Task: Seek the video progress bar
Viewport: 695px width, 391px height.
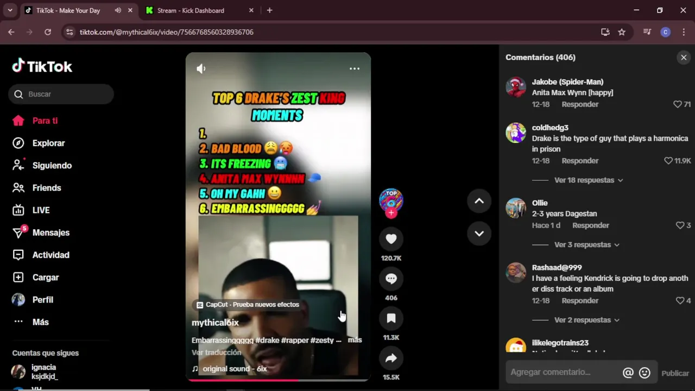Action: point(278,380)
